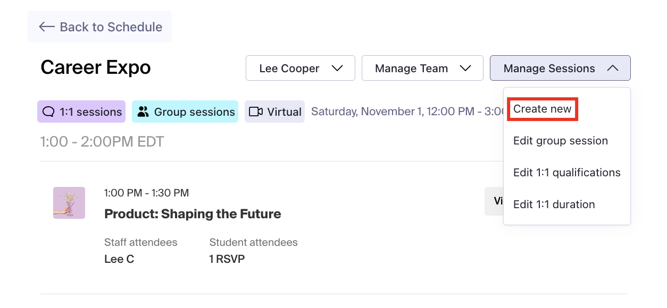The width and height of the screenshot is (667, 308).
Task: Choose Edit group session option
Action: point(560,141)
